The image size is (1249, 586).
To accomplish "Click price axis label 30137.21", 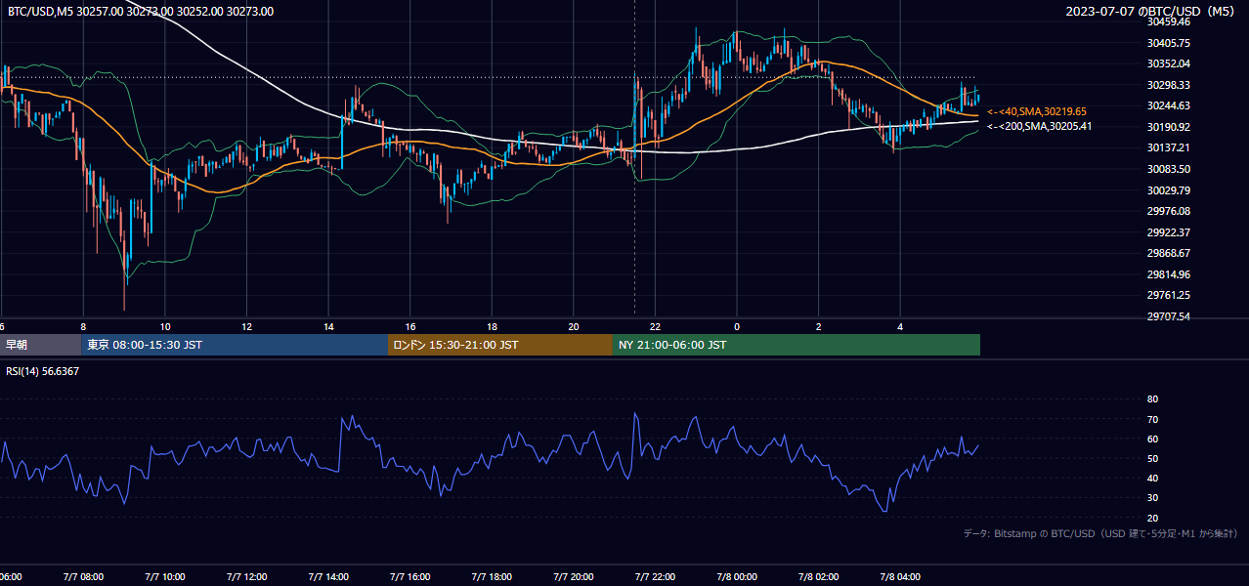I will [1168, 147].
